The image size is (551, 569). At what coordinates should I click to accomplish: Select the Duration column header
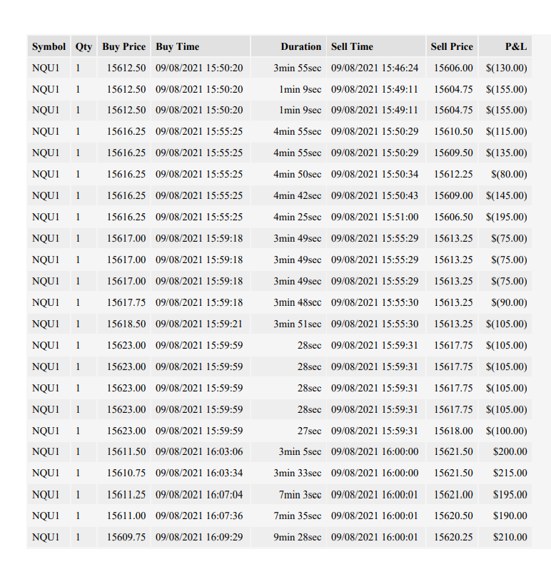click(289, 46)
